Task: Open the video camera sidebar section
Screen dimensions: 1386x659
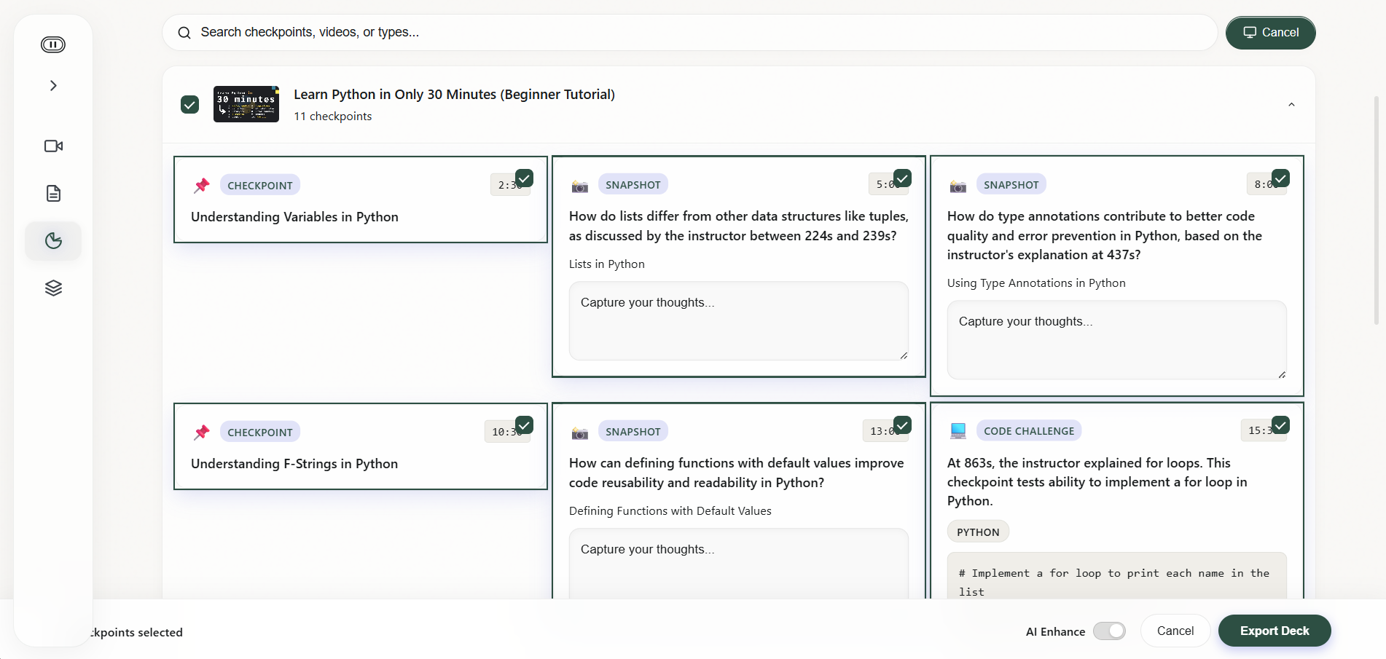Action: (x=53, y=146)
